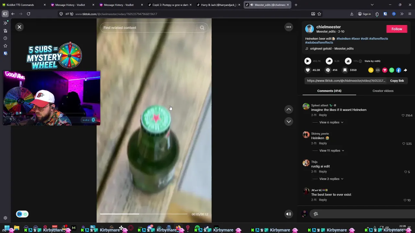Click the comment input box at bottom
The height and width of the screenshot is (233, 415).
362,214
